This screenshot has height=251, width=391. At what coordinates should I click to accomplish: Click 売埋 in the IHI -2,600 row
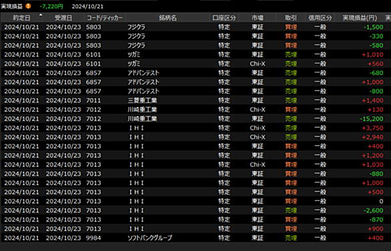point(291,210)
